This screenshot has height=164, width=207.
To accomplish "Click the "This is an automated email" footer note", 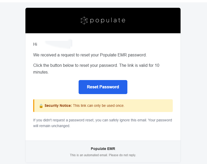I will pos(103,155).
